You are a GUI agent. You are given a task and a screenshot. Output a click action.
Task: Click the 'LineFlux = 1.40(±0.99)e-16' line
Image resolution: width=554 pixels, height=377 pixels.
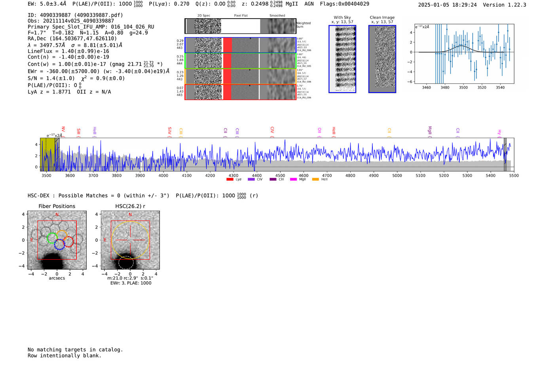(x=68, y=51)
